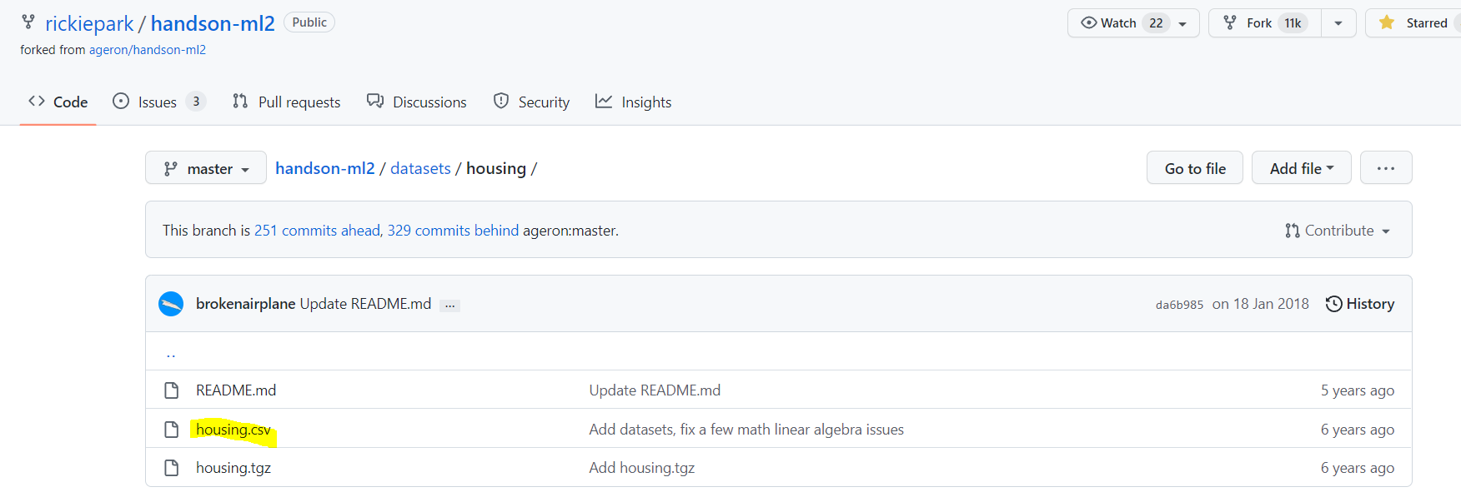
Task: Expand the Watch dropdown arrow
Action: click(1182, 24)
